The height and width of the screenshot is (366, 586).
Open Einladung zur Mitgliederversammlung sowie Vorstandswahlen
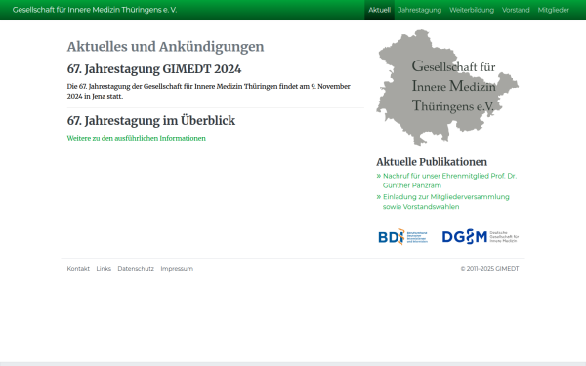(446, 202)
